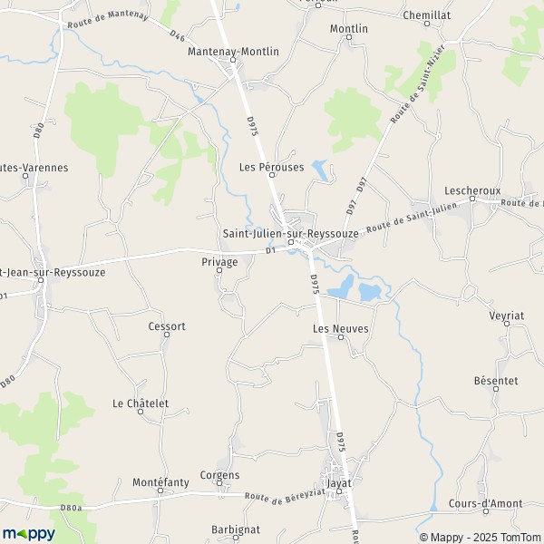
Task: Click the Montlin village label
Action: [349, 28]
